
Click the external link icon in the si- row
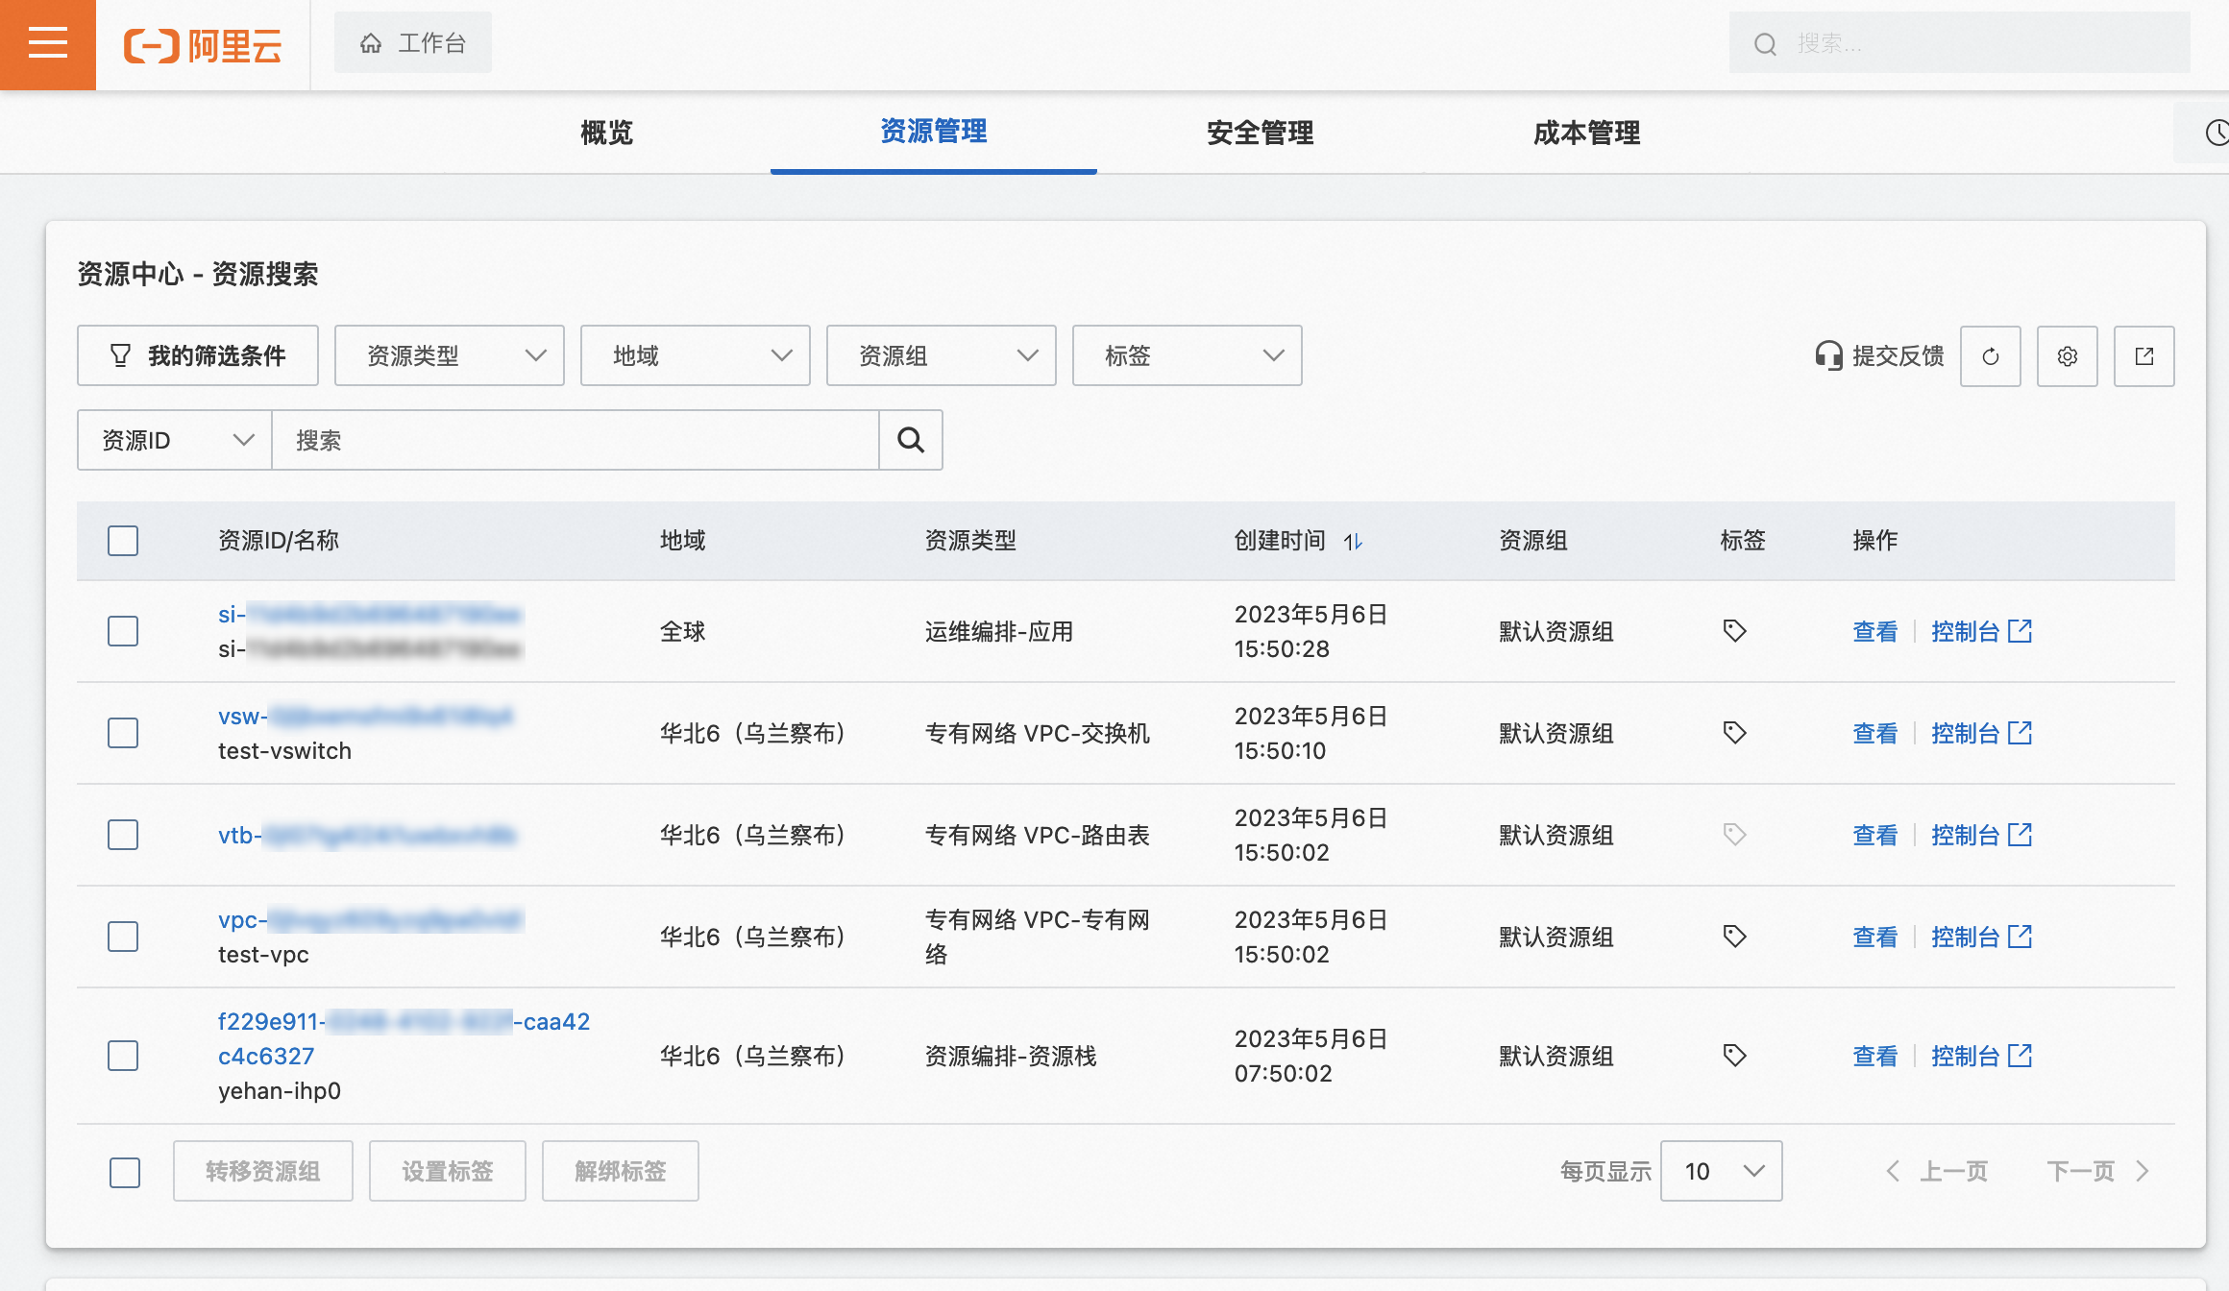(x=2021, y=631)
